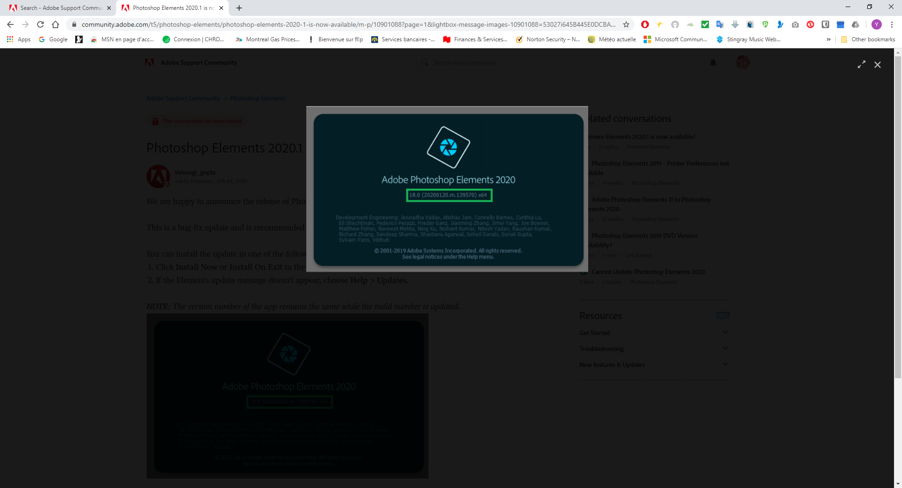This screenshot has height=488, width=902.
Task: Open the Météo actuelle bookmark
Action: click(x=612, y=39)
